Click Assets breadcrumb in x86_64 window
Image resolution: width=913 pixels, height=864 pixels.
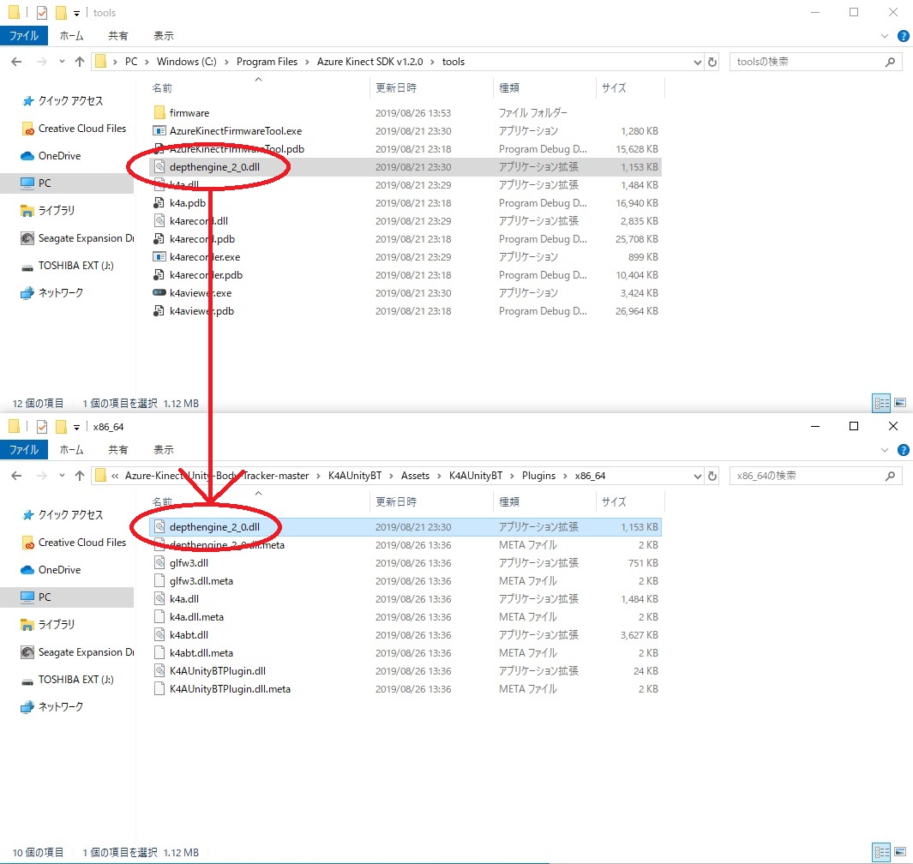click(415, 476)
